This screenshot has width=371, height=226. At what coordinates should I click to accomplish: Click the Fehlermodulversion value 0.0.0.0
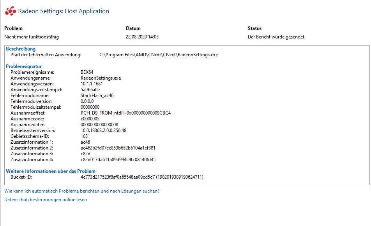tap(87, 101)
